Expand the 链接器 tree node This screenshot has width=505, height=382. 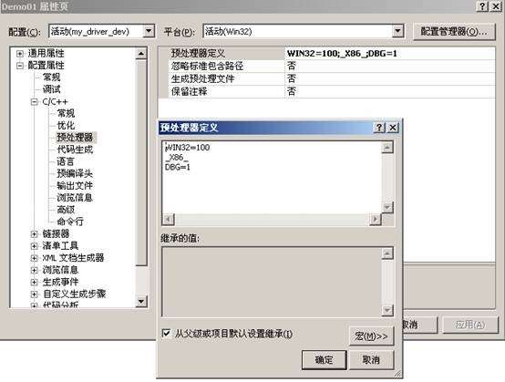[34, 234]
